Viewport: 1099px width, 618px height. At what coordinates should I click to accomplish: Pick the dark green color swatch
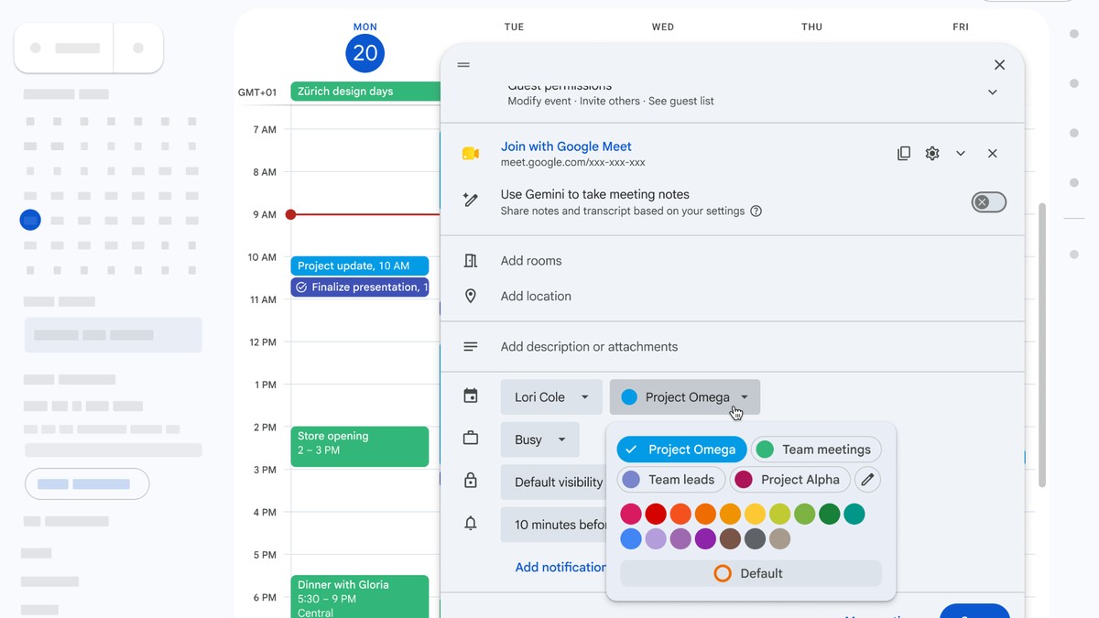(x=830, y=515)
